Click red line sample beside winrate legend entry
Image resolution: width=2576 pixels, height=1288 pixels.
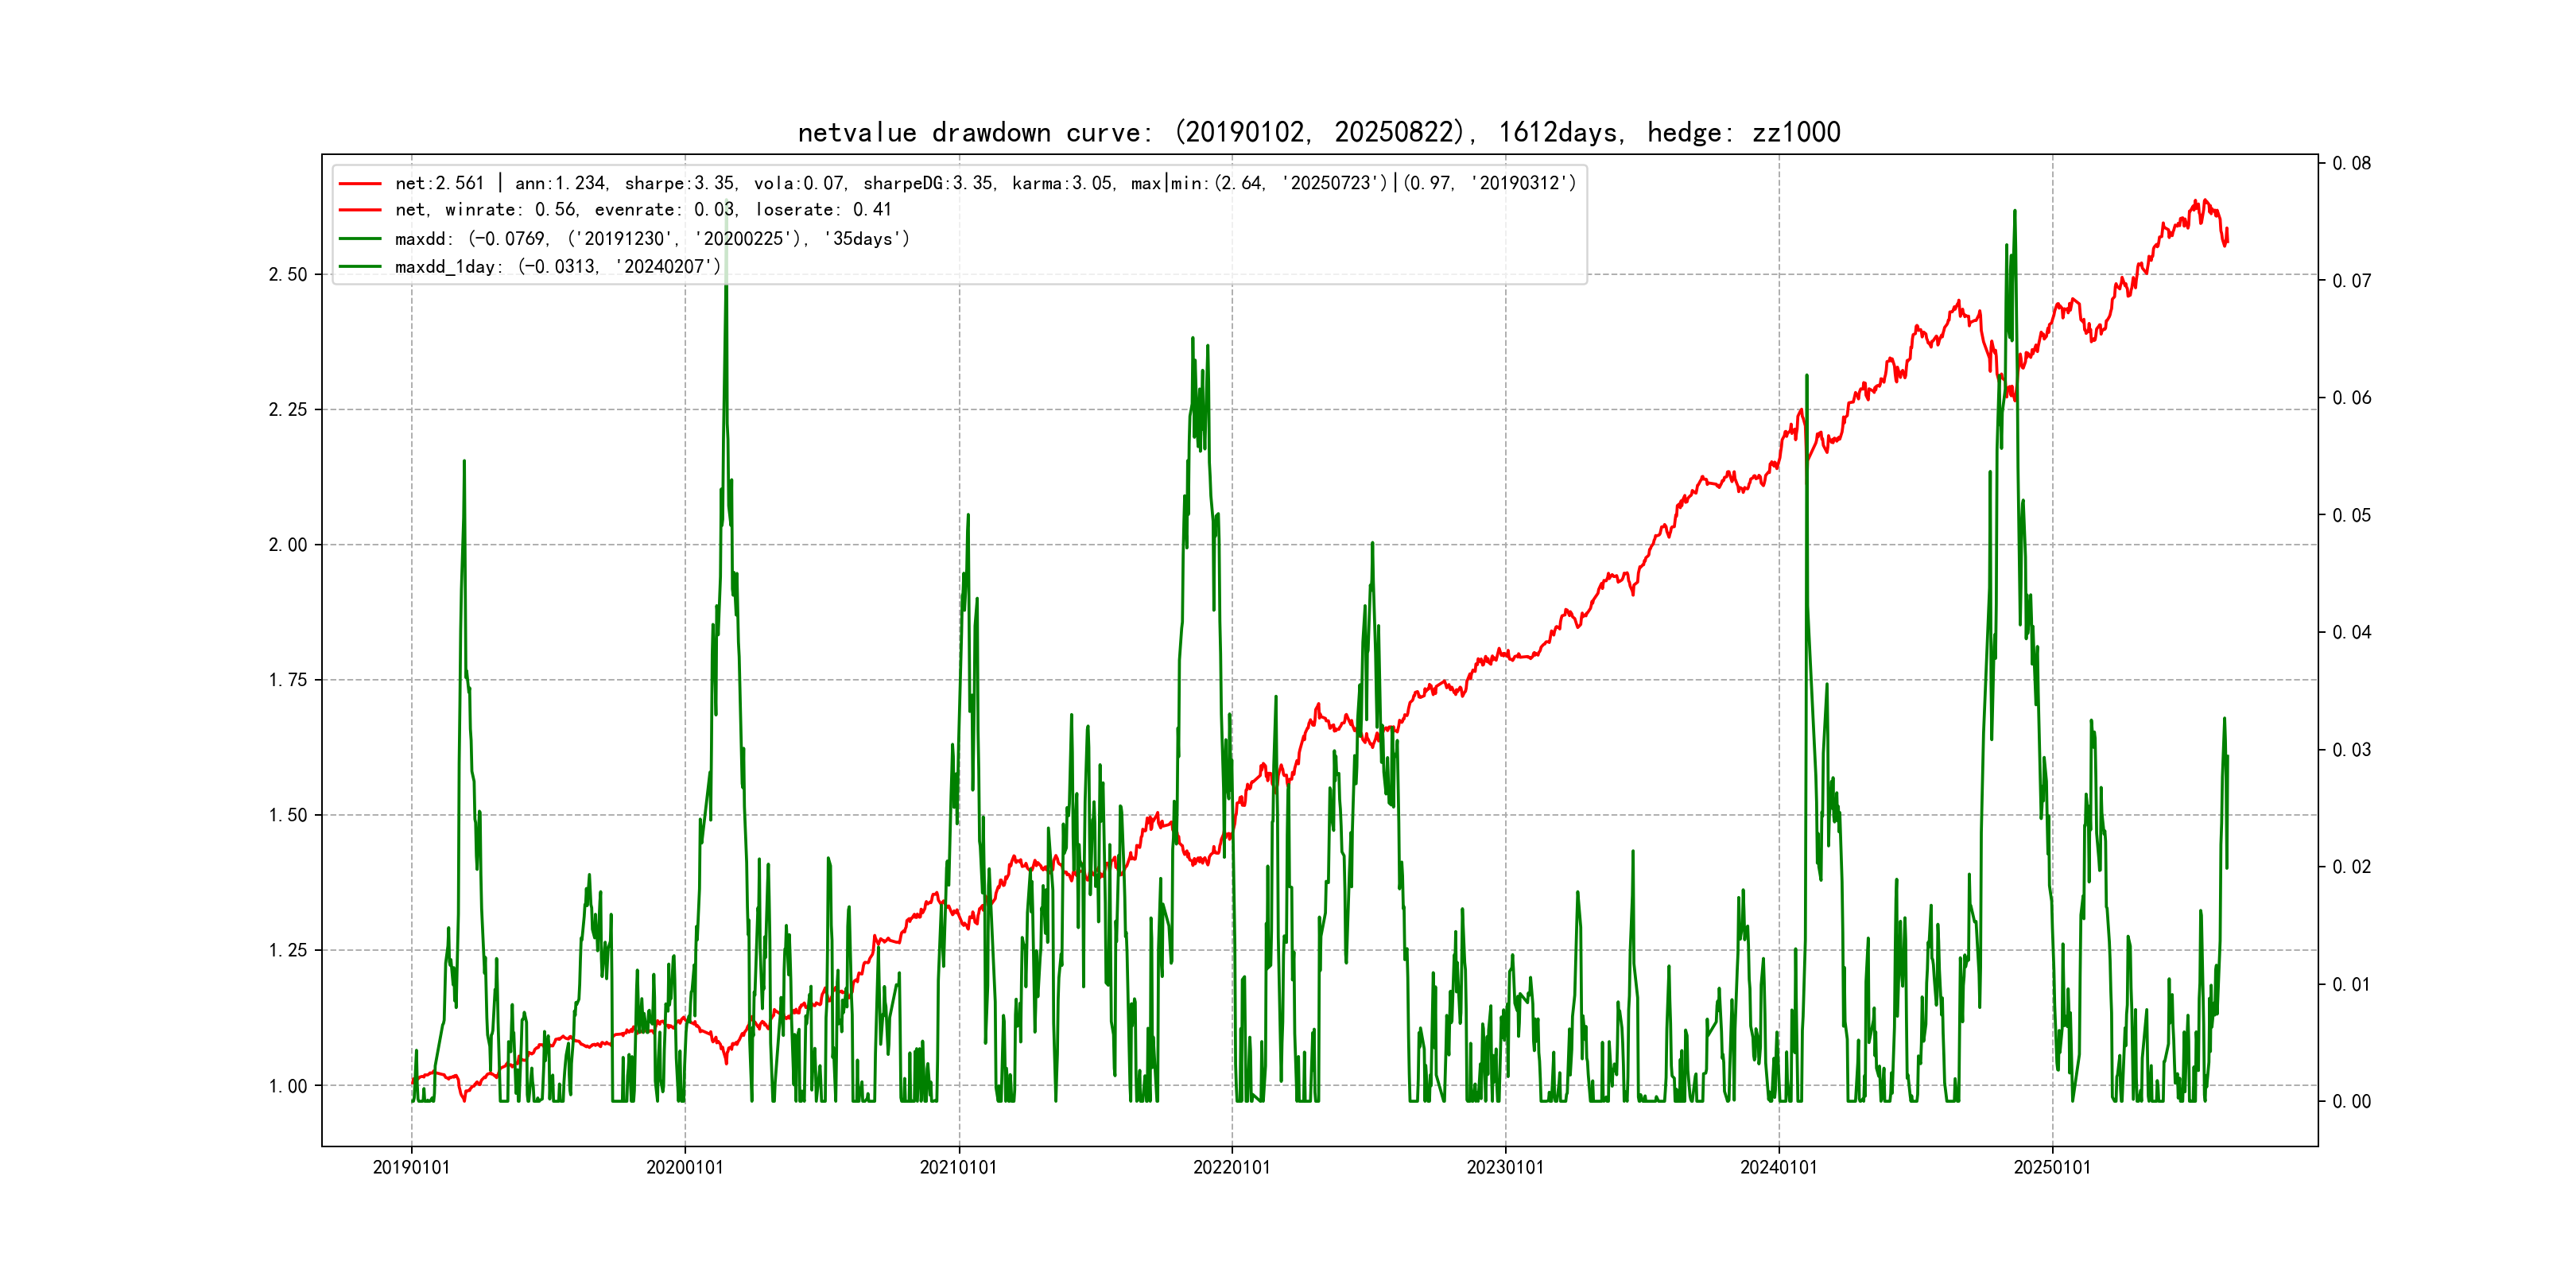click(360, 210)
